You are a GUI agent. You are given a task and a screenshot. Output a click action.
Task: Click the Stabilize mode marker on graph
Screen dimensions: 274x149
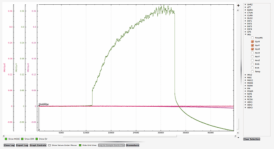click(44, 104)
